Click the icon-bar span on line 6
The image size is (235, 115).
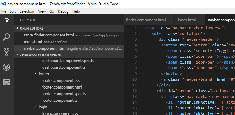coord(200,57)
